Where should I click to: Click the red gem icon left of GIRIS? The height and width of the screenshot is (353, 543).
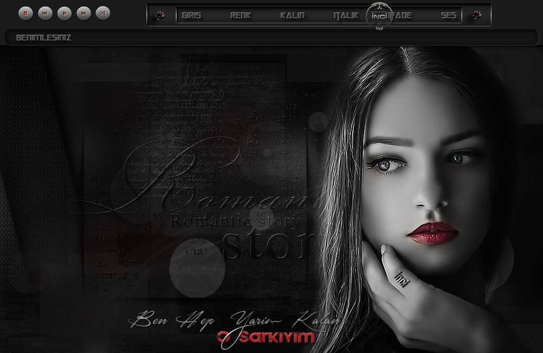point(160,15)
